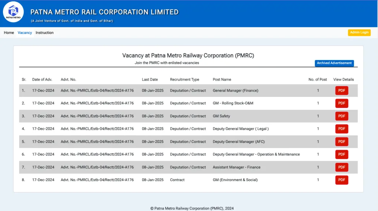Click the 'Sr.' column header
The image size is (378, 211).
[x=24, y=80]
